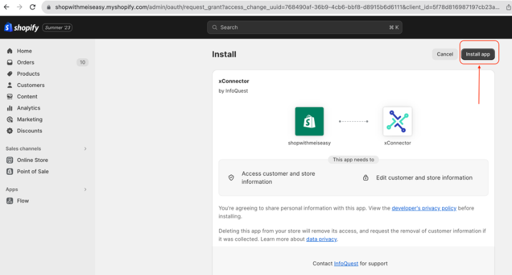The height and width of the screenshot is (275, 512).
Task: Click the Install app button
Action: pyautogui.click(x=478, y=54)
